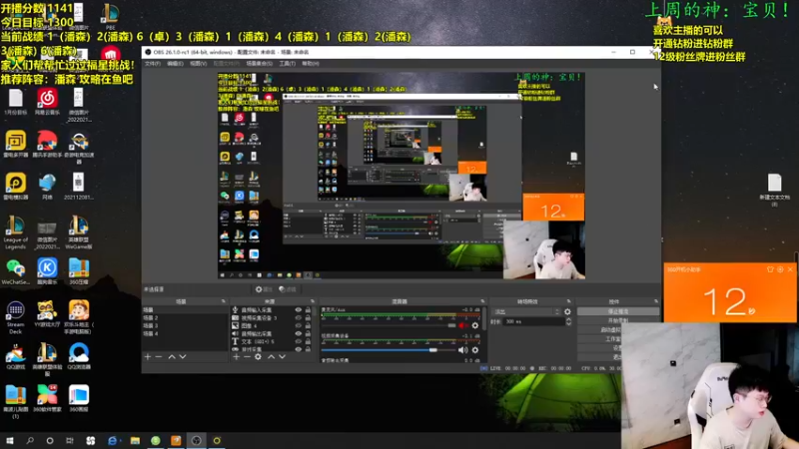Click the 停止推流 button

(x=618, y=311)
